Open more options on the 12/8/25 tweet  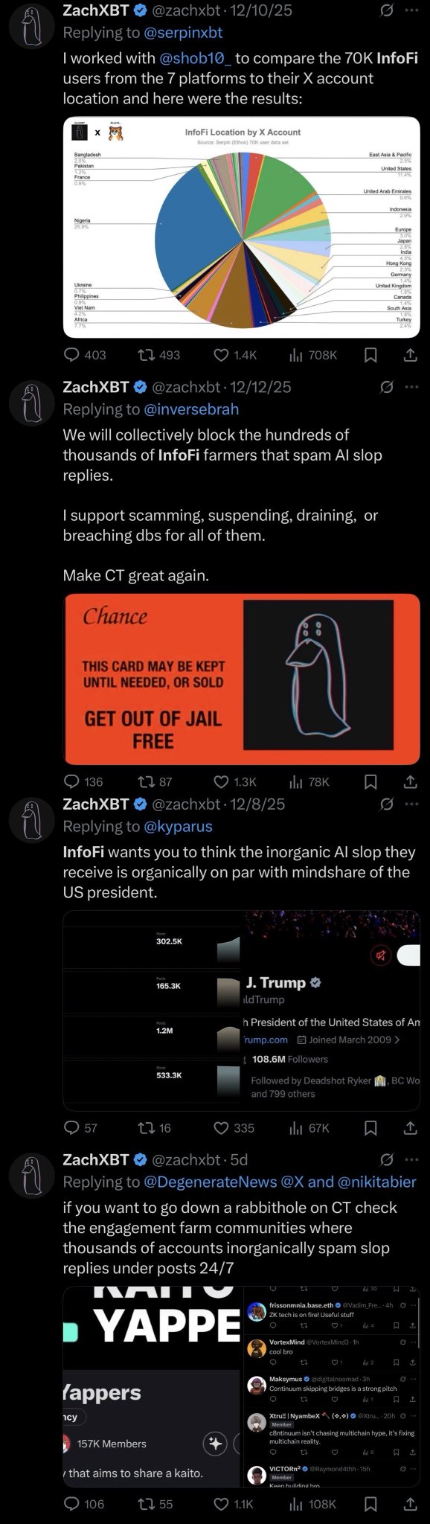[411, 804]
